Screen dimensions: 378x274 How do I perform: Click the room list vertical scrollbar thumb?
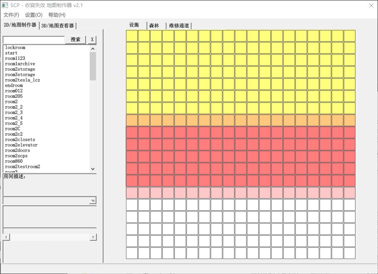[x=93, y=66]
